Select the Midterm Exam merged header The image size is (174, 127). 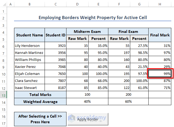87,32
